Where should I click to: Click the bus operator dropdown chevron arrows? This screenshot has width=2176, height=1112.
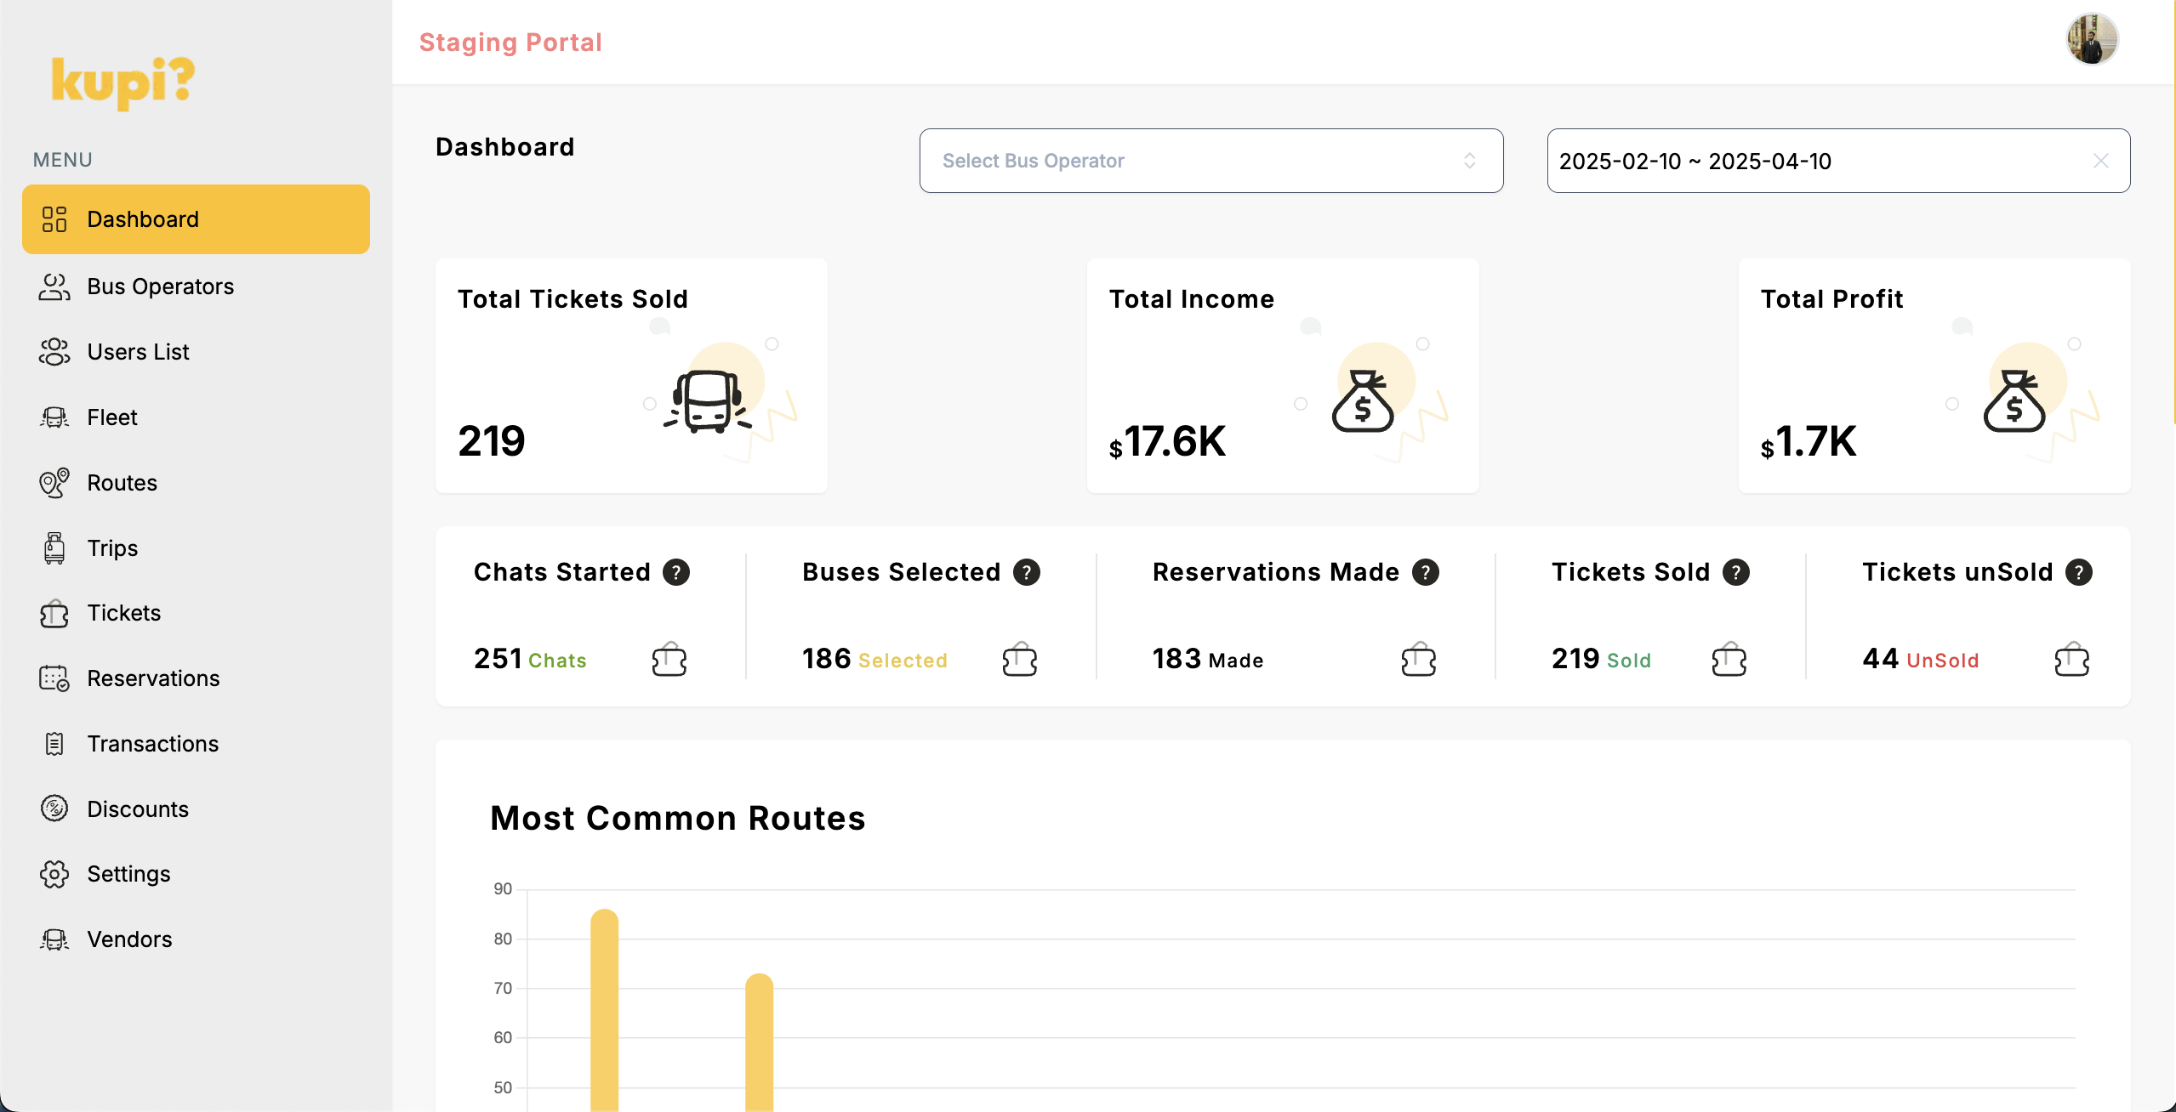pyautogui.click(x=1469, y=161)
